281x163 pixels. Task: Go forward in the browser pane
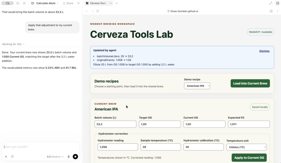[x=92, y=11]
